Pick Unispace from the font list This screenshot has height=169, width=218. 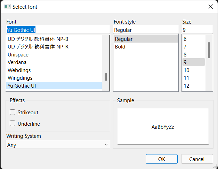18,55
